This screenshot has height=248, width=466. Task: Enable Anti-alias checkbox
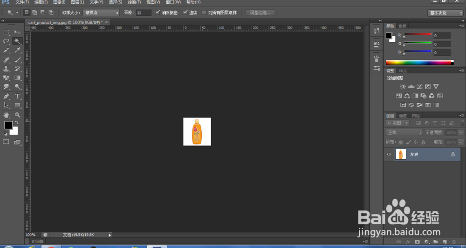pyautogui.click(x=158, y=13)
